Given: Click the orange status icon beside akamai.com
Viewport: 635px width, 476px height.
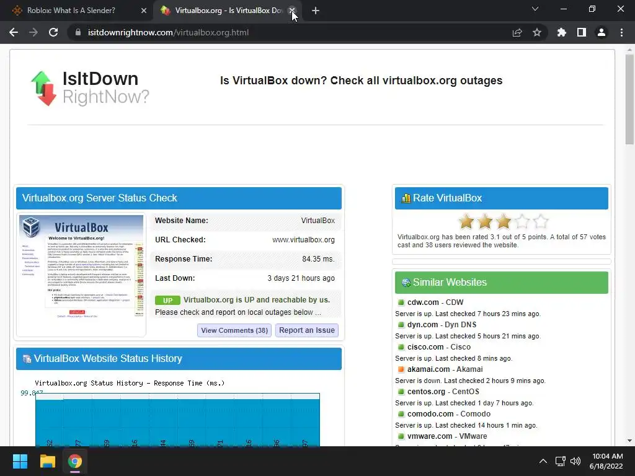Looking at the screenshot, I should click(401, 369).
